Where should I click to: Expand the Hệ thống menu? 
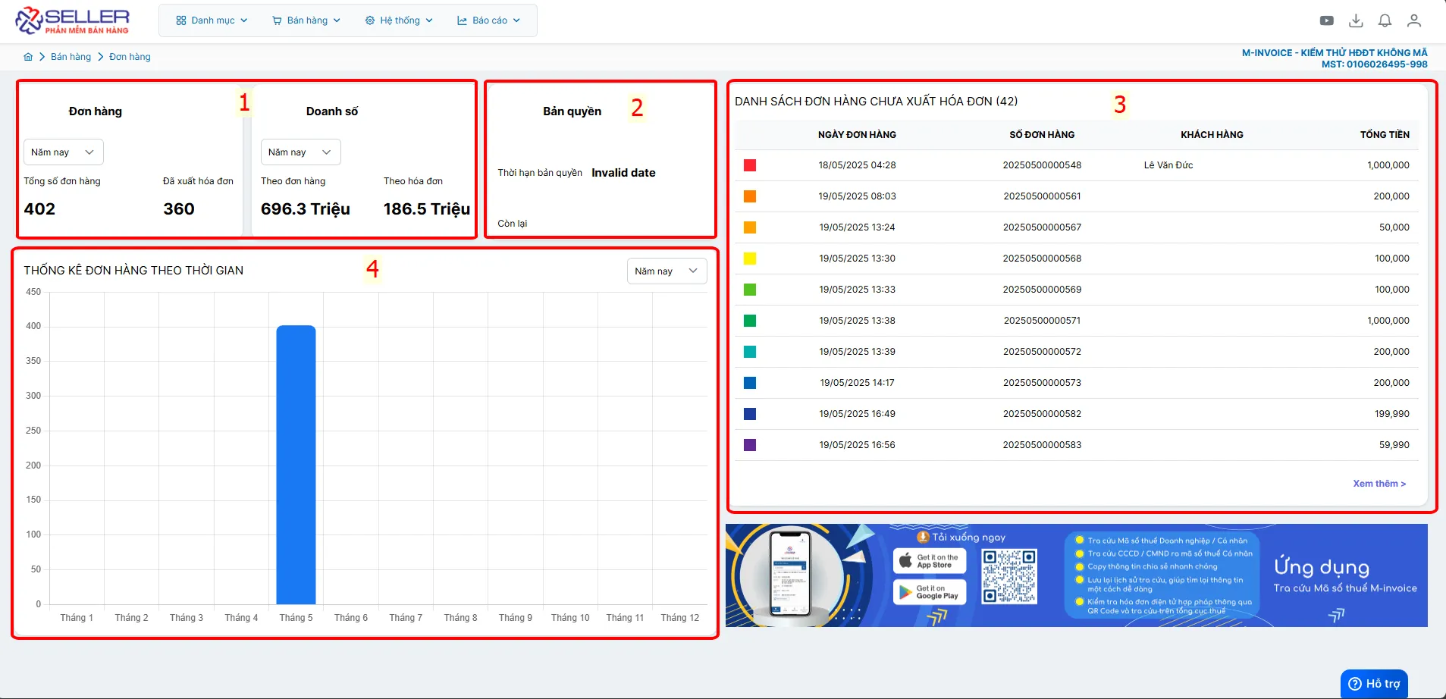coord(399,20)
